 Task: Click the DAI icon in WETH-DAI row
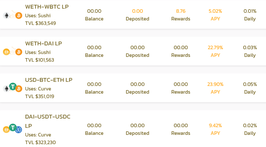click(6, 52)
